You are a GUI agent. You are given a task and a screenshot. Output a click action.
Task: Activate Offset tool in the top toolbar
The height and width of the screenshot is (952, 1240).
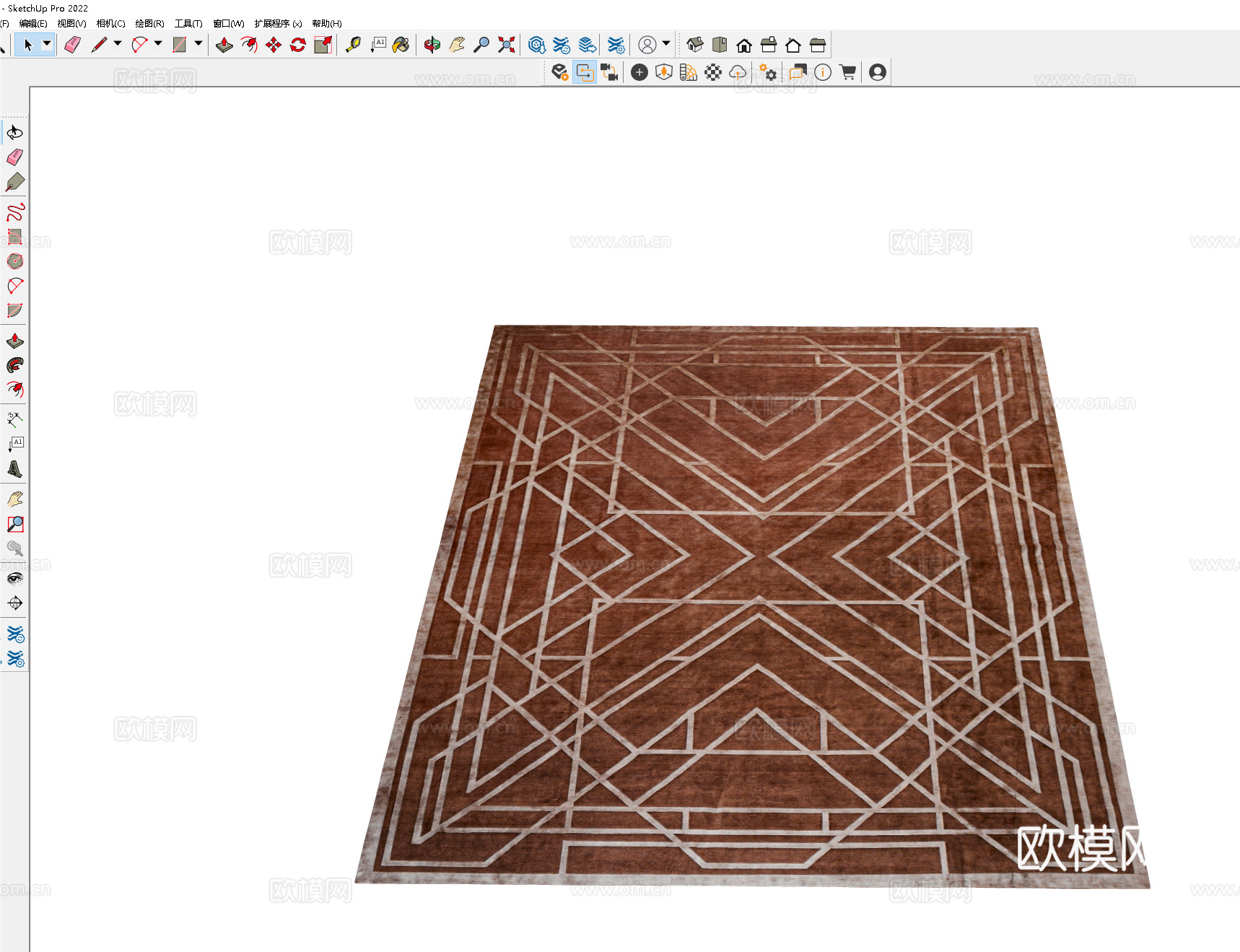coord(249,45)
